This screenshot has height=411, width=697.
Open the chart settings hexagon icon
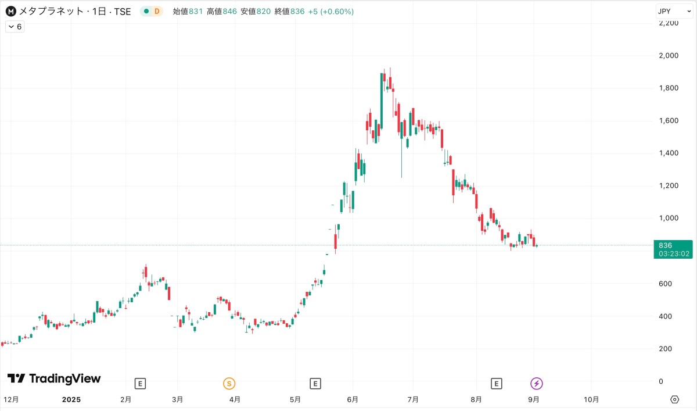(x=674, y=399)
